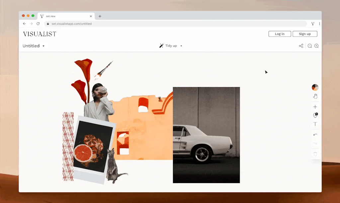Image resolution: width=340 pixels, height=203 pixels.
Task: Select the Text tool
Action: (x=315, y=124)
